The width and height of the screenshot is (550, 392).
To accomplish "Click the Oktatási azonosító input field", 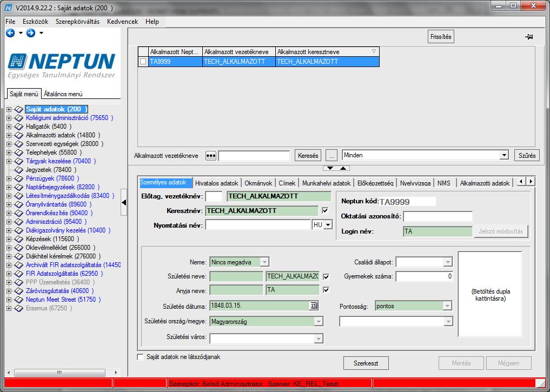I will (438, 216).
